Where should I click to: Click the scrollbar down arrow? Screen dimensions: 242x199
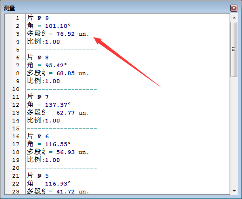(x=234, y=191)
